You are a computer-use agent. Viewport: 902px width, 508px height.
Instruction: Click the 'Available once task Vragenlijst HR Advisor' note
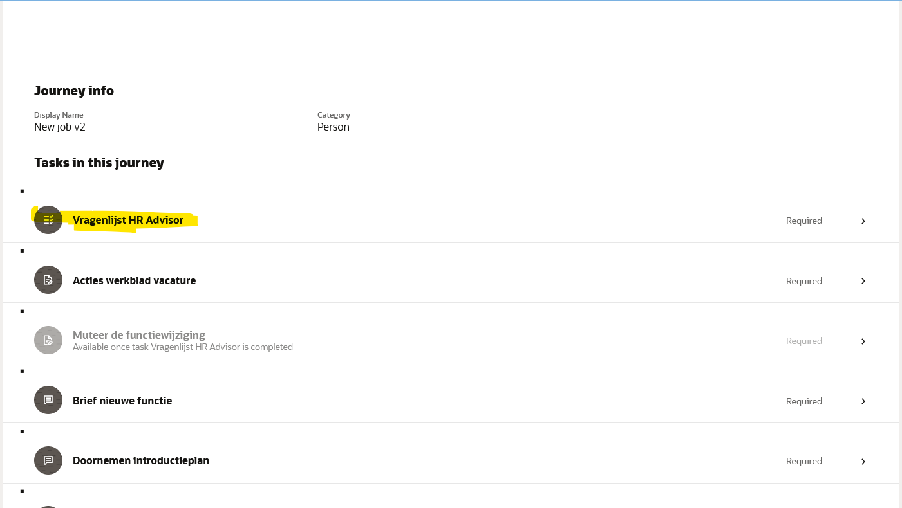click(183, 347)
